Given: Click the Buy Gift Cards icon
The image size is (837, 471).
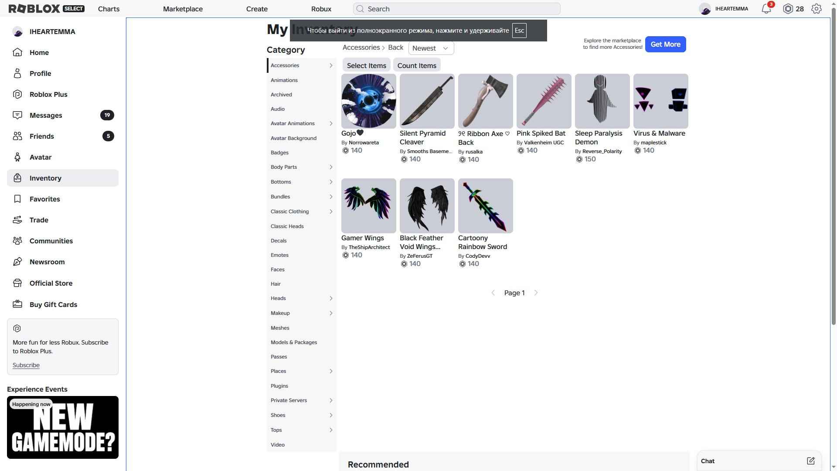Looking at the screenshot, I should [17, 304].
